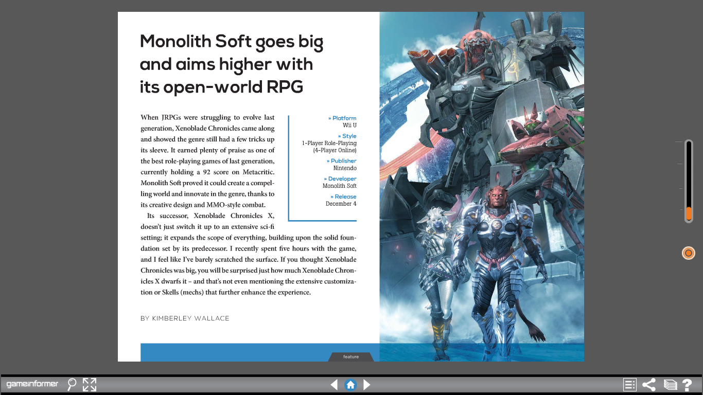Click the paragraph starting 'Its successor, Xenoblade'

(249, 254)
